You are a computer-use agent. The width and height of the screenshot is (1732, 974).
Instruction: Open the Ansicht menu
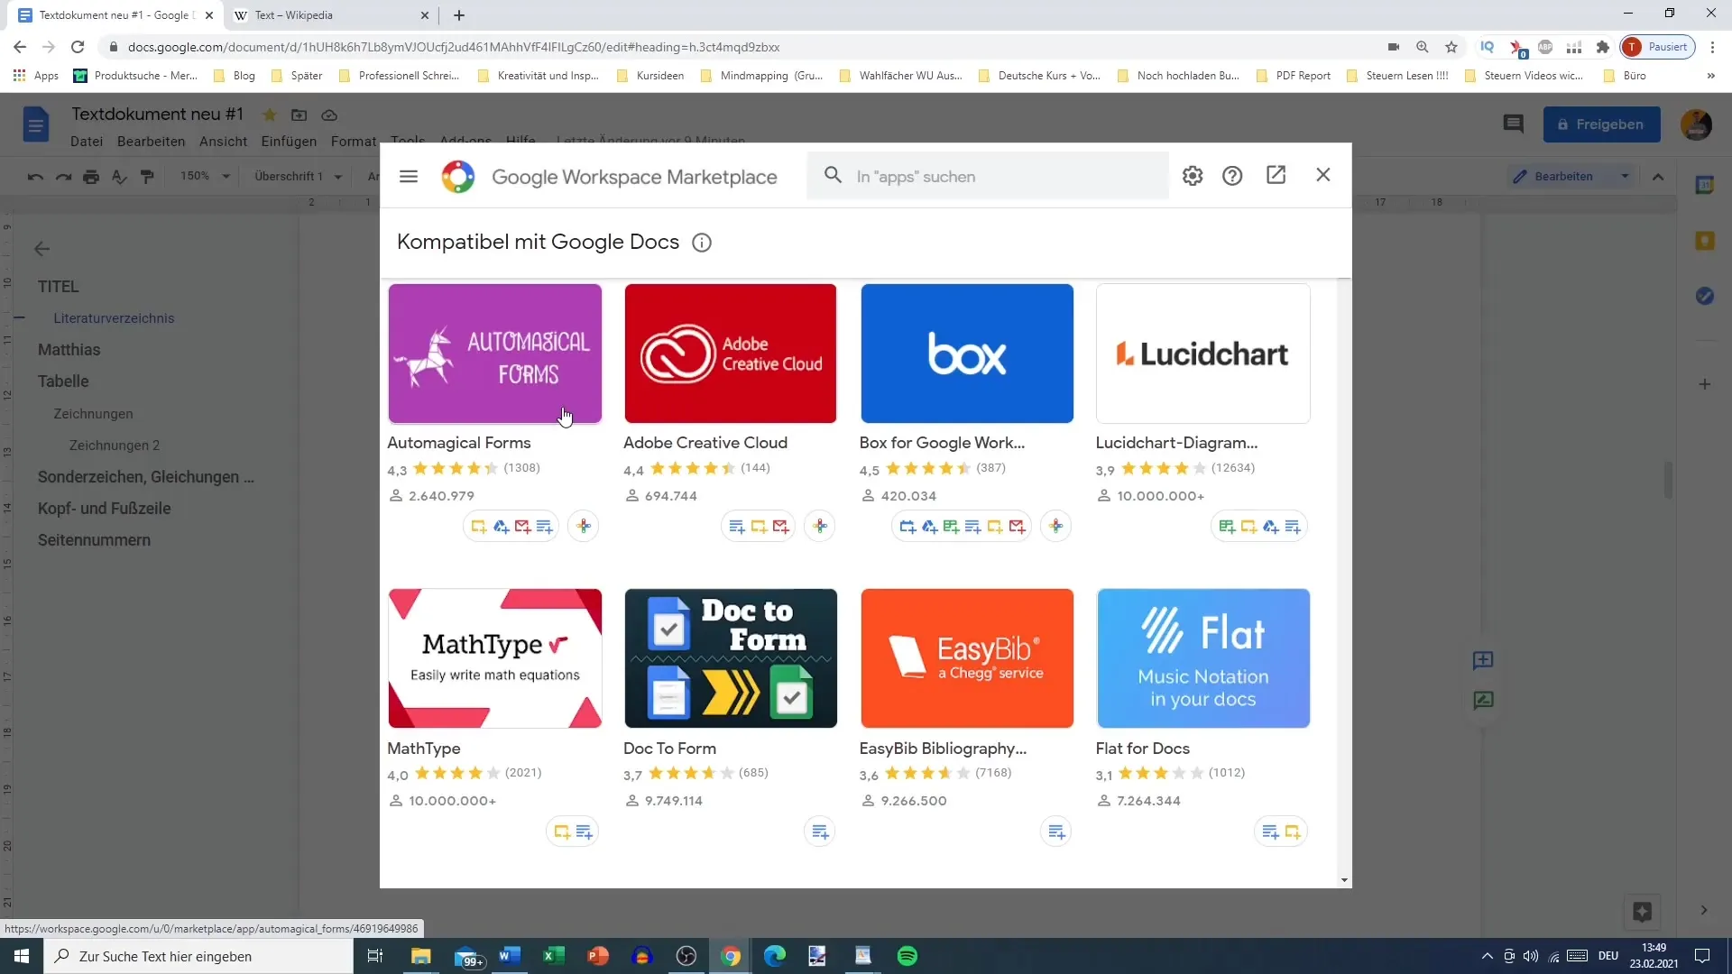click(223, 142)
